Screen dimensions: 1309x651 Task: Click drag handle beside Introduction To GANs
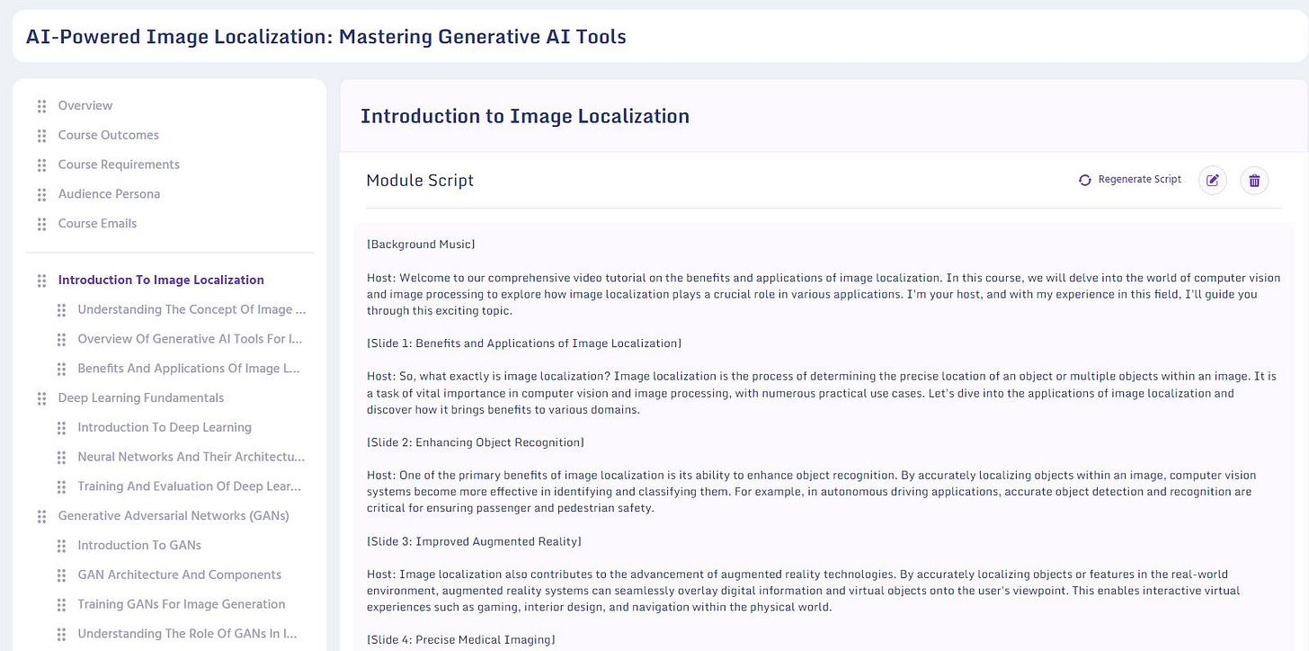coord(61,546)
